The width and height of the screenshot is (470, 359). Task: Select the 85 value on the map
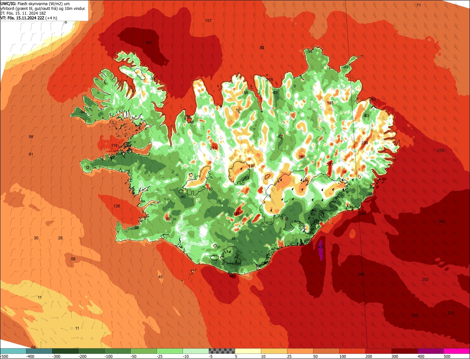point(168,219)
